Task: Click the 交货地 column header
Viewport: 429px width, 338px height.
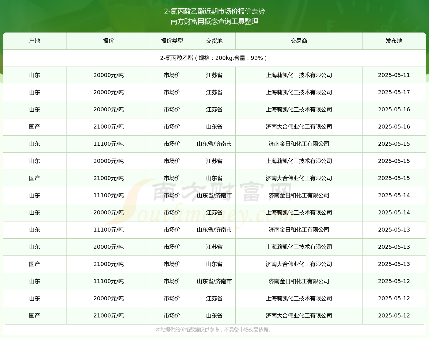Action: coord(214,41)
